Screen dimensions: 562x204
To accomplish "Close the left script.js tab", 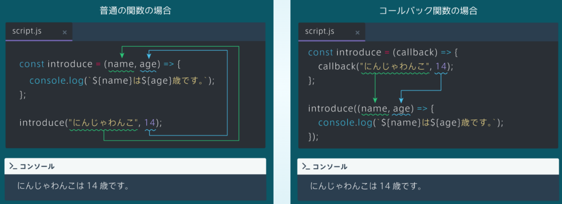I will (x=65, y=32).
